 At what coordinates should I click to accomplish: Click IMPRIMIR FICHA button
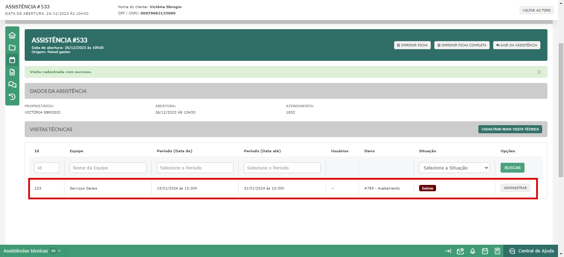(x=412, y=45)
